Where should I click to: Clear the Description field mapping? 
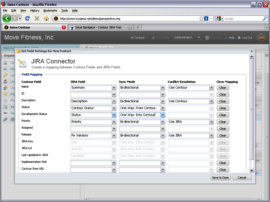223,101
